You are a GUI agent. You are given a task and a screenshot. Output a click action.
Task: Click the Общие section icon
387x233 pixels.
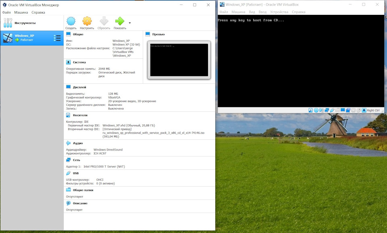point(69,34)
